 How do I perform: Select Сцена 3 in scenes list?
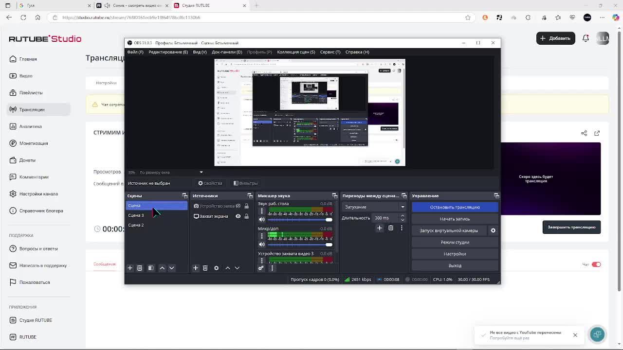156,215
